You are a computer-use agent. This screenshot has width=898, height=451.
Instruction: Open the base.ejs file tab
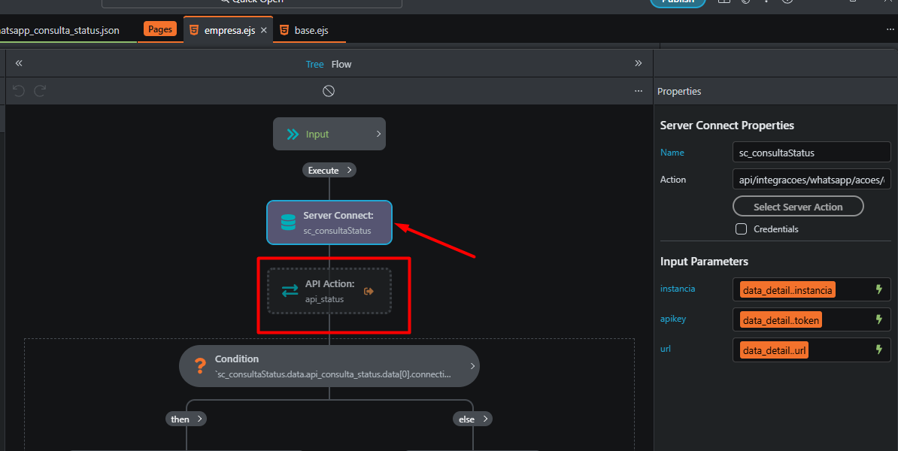pyautogui.click(x=311, y=30)
